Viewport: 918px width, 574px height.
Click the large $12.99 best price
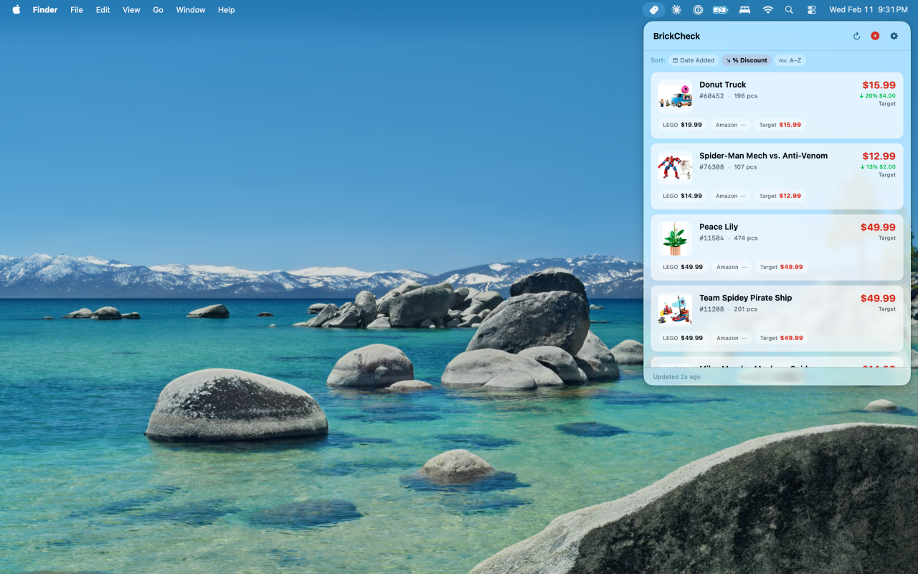(879, 156)
